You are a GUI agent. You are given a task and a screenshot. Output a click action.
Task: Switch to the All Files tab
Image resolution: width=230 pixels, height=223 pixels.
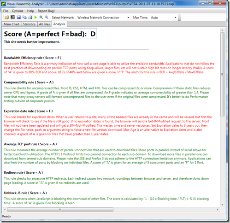(44, 24)
